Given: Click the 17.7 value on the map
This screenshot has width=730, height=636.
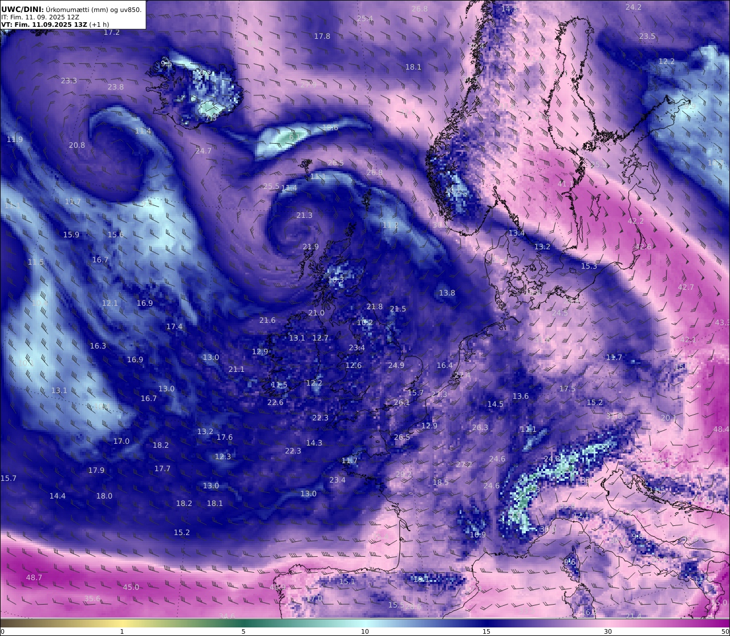Looking at the screenshot, I should tap(163, 469).
